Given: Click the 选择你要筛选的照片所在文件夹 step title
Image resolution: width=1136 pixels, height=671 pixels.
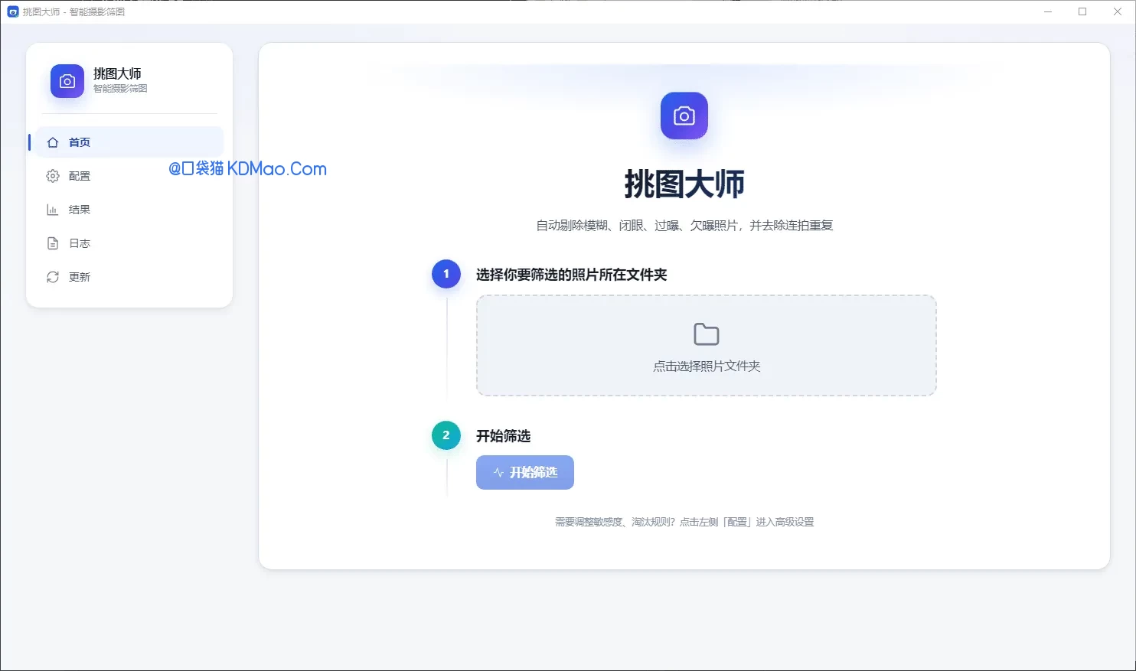Looking at the screenshot, I should click(x=572, y=275).
